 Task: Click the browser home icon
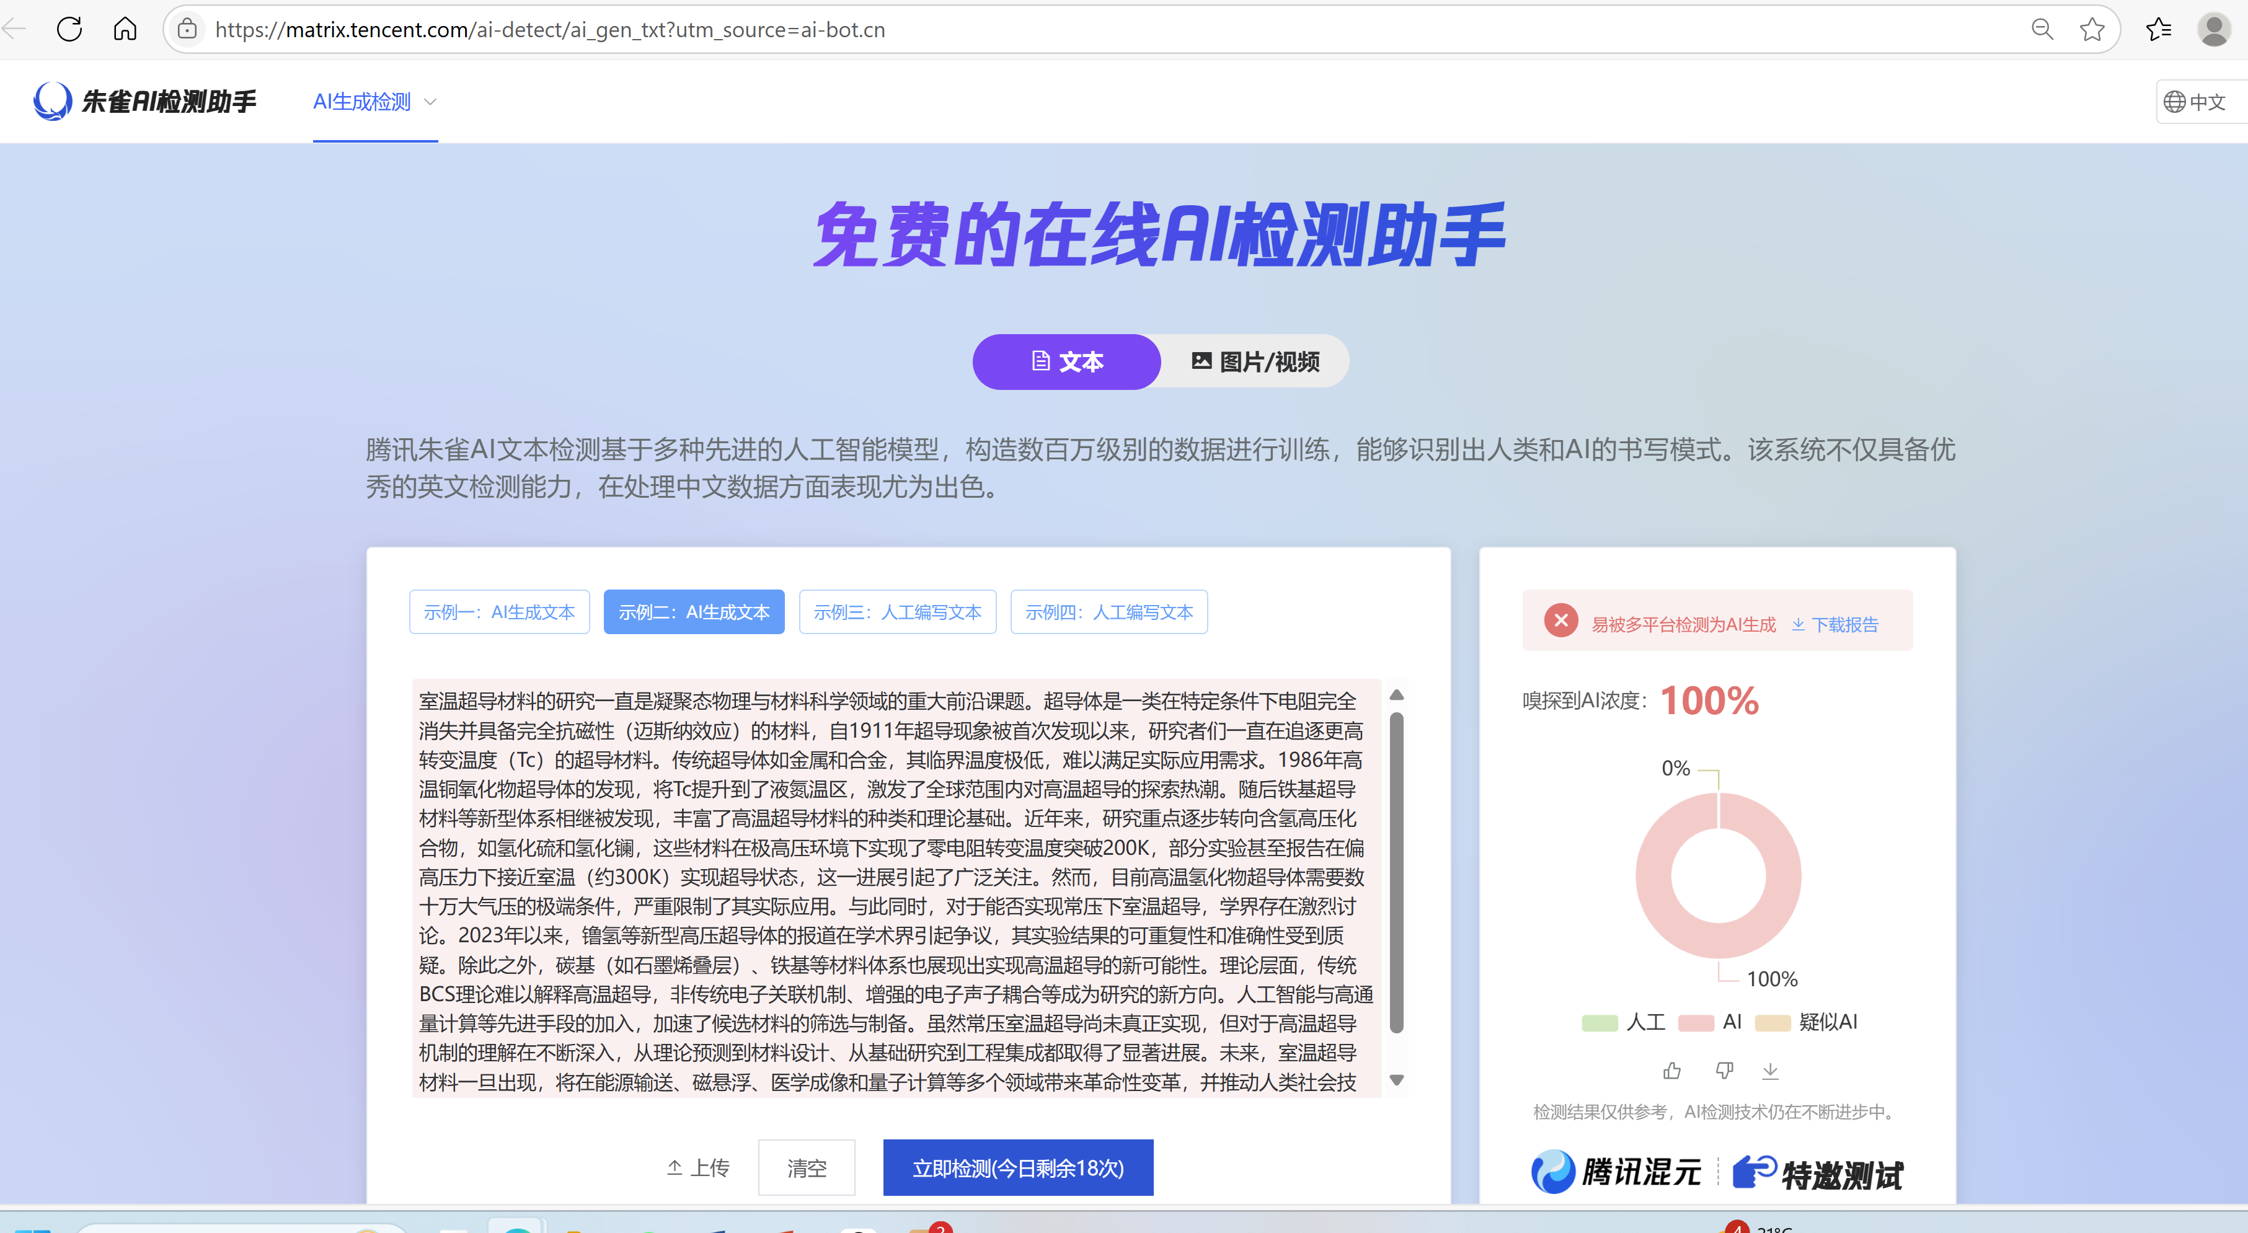click(x=125, y=30)
